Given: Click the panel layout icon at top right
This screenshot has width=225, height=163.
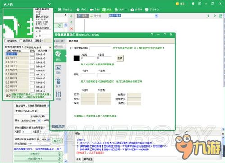Looking at the screenshot, I should pos(220,16).
